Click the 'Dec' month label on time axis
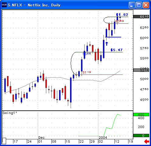Viewport: 151px width, 146px height. pos(41,137)
